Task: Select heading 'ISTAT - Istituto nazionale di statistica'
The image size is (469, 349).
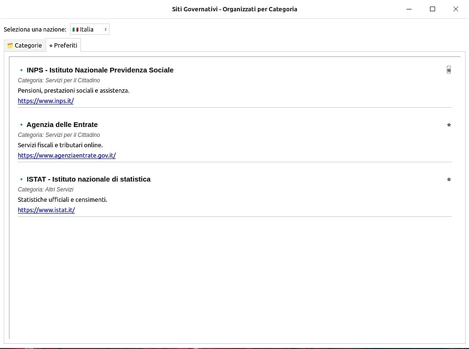Action: coord(88,179)
